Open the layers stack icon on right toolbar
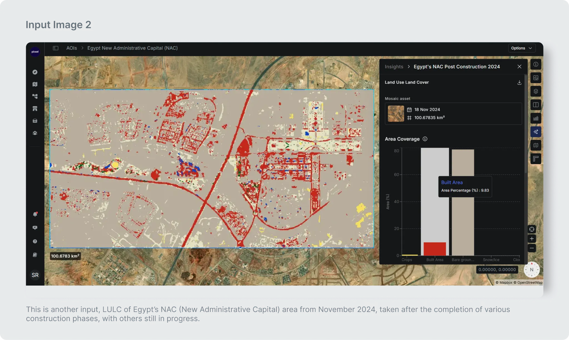This screenshot has height=340, width=569. coord(536,91)
